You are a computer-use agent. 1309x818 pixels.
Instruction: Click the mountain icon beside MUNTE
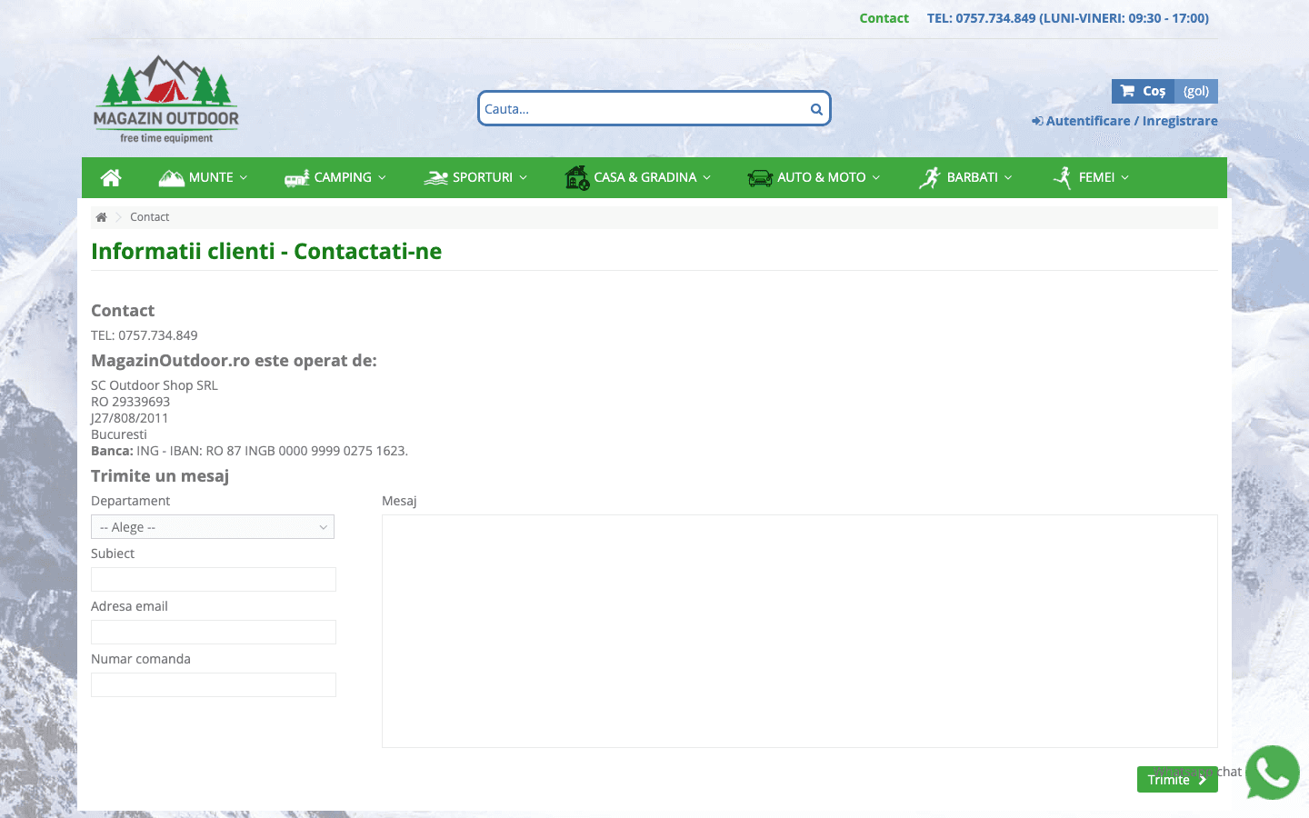(171, 177)
